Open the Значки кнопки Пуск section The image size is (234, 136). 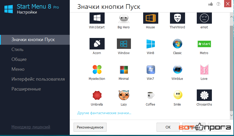click(x=35, y=40)
